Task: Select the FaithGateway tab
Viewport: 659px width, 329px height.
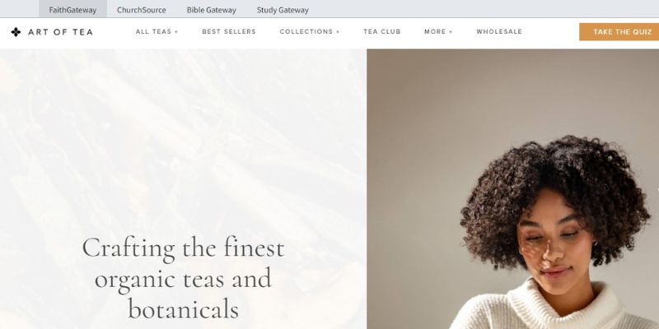Action: click(x=72, y=9)
